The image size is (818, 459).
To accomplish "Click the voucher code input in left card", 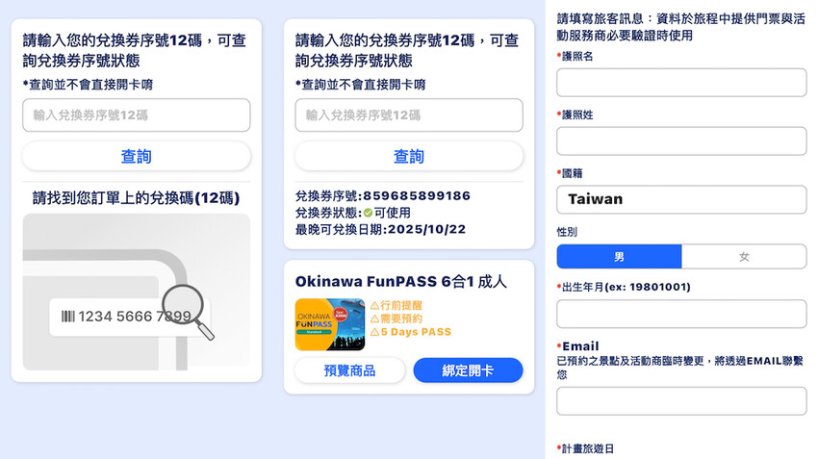I will (x=136, y=115).
